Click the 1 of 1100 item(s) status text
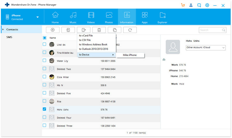Screen dimensions: 232x138 point(136,133)
